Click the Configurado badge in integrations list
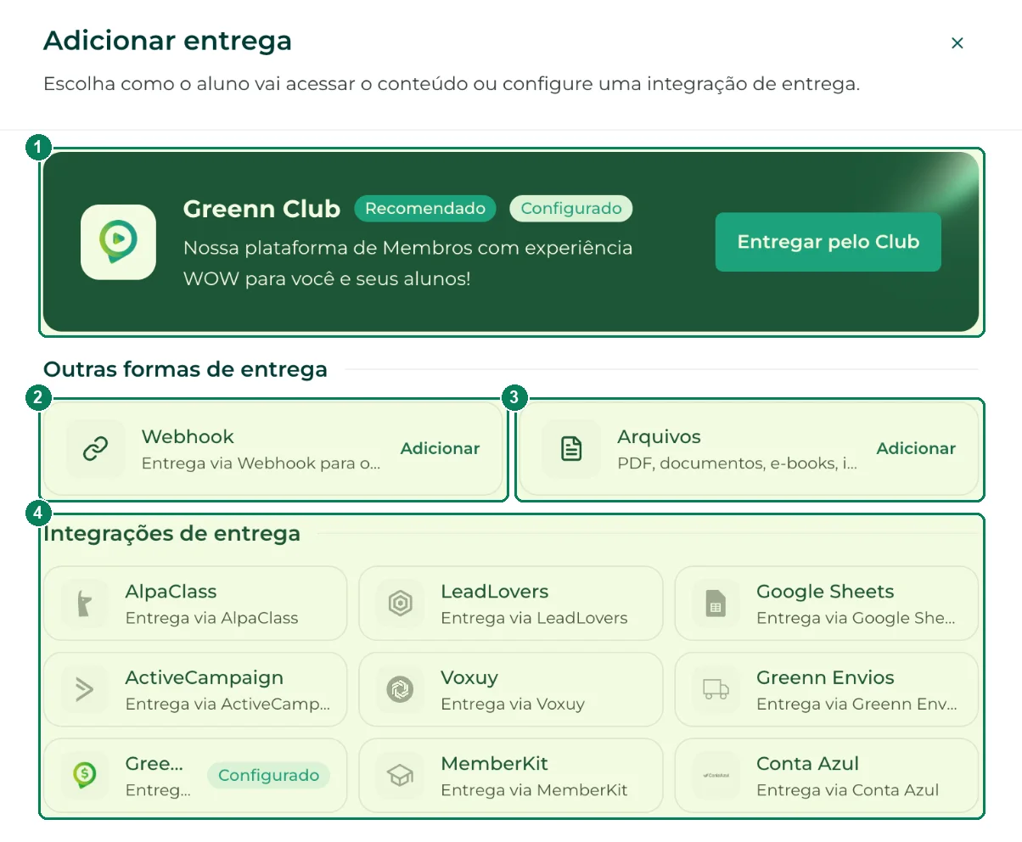Image resolution: width=1022 pixels, height=842 pixels. [268, 776]
